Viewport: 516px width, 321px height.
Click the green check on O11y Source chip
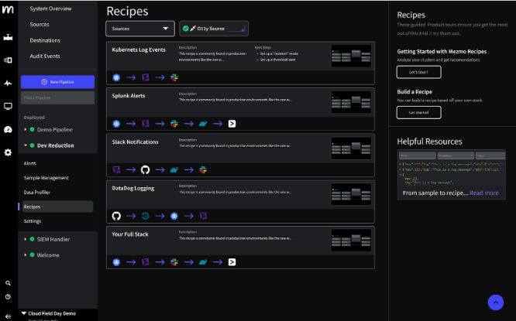186,29
